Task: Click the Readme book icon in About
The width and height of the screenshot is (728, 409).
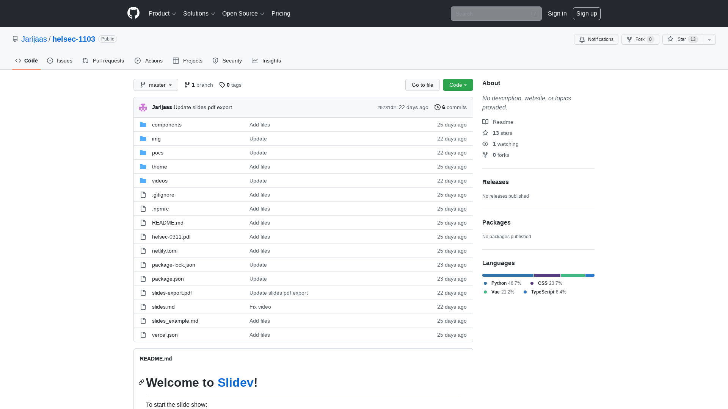Action: coord(486,122)
